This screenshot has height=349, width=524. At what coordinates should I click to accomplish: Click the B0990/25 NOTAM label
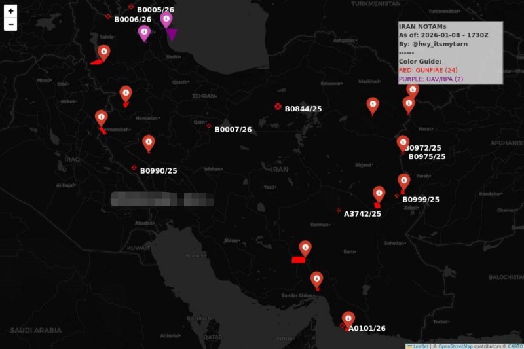click(159, 171)
